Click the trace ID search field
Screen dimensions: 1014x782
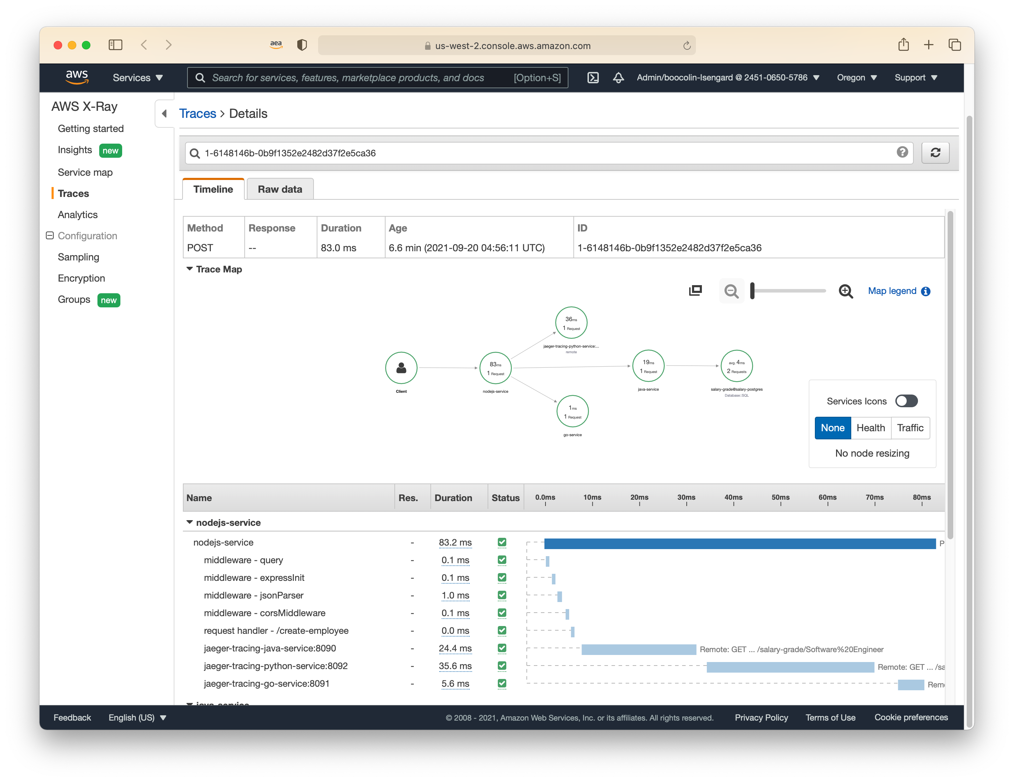[549, 153]
